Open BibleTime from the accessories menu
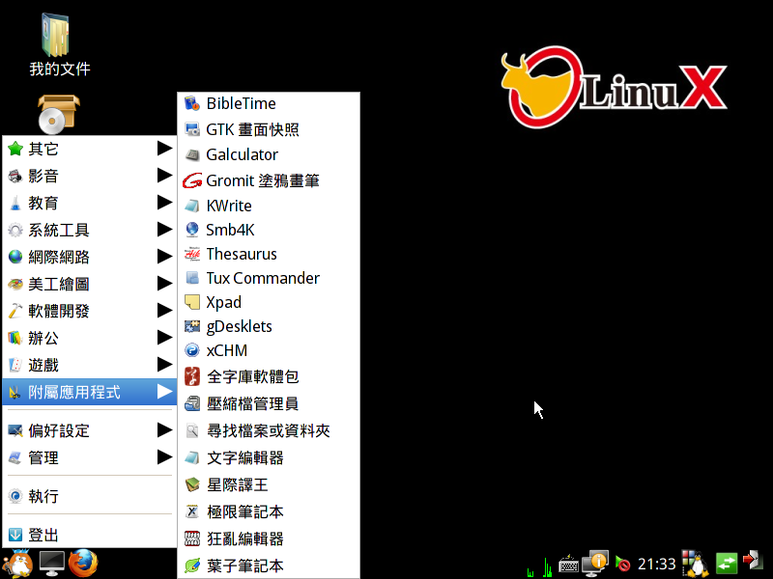This screenshot has width=773, height=579. coord(241,103)
